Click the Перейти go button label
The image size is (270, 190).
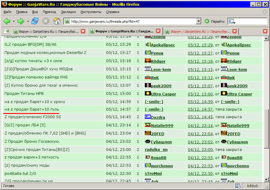(218, 22)
